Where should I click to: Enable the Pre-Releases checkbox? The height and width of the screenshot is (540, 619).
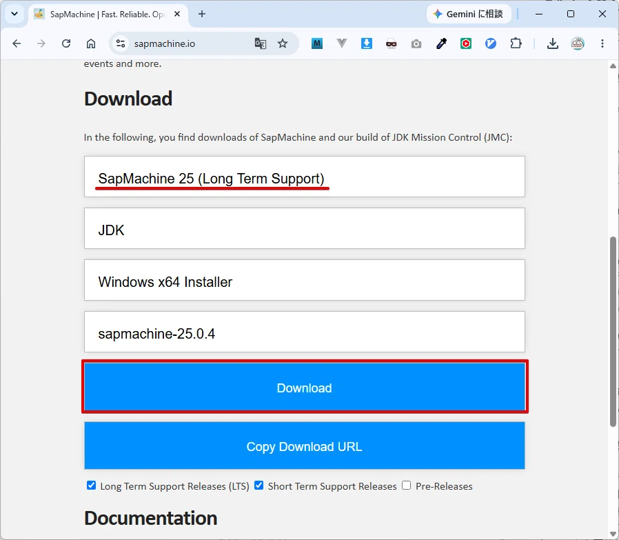(x=407, y=486)
